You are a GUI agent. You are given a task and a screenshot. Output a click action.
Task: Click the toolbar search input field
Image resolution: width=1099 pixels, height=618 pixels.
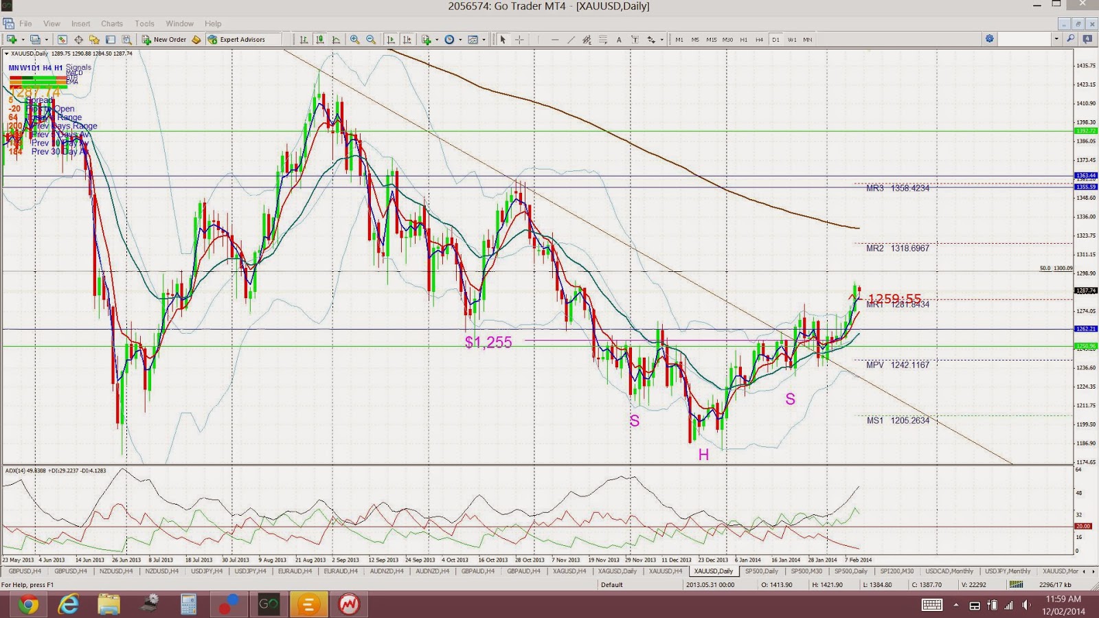(x=1025, y=39)
